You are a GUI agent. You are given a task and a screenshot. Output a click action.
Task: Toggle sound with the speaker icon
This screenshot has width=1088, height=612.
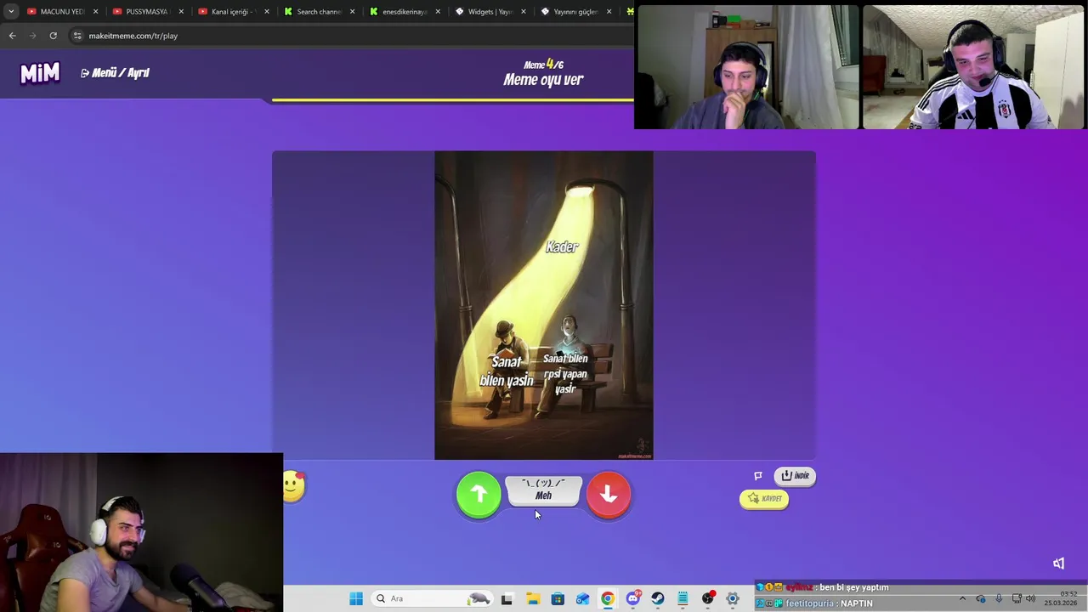click(x=1058, y=564)
